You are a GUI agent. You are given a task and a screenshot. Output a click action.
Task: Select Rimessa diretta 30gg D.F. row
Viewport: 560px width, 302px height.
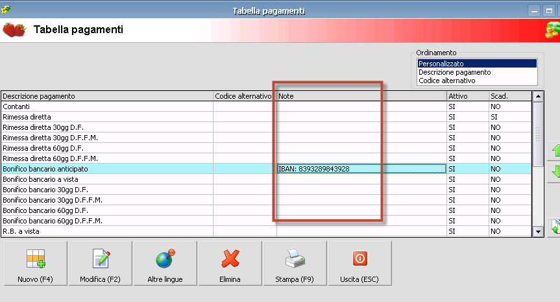pos(266,127)
